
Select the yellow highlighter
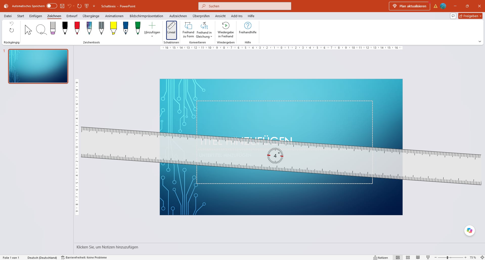pyautogui.click(x=114, y=28)
